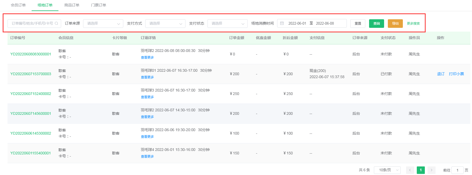Change the 10条/页 page size selector
The height and width of the screenshot is (175, 472).
point(387,170)
